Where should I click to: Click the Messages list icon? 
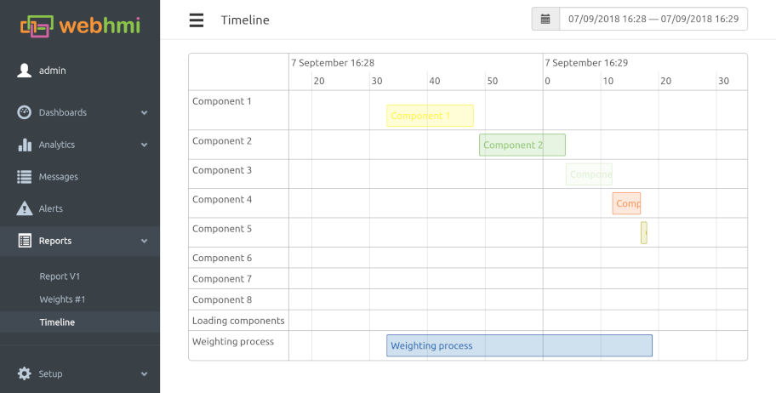[x=24, y=177]
